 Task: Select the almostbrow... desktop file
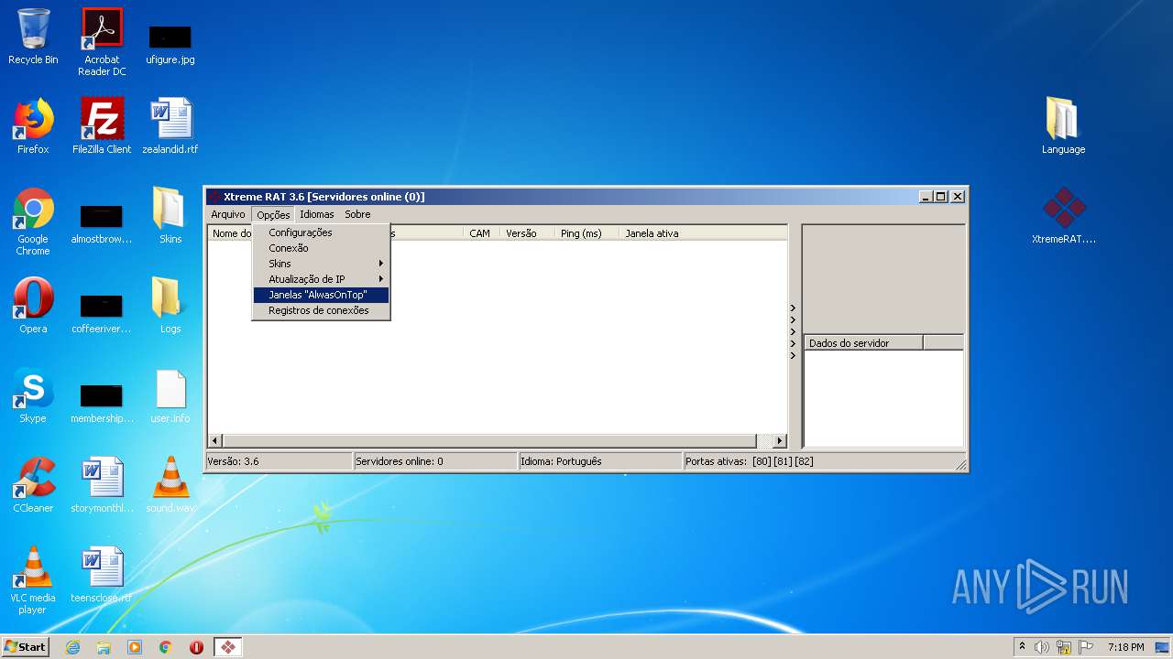tap(102, 223)
